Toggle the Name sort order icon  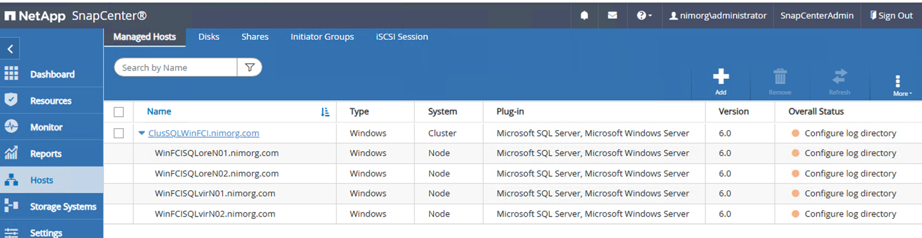point(325,112)
